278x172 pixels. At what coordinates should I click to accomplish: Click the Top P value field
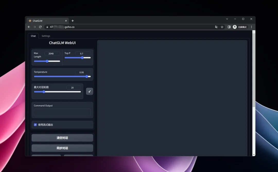tap(83, 53)
